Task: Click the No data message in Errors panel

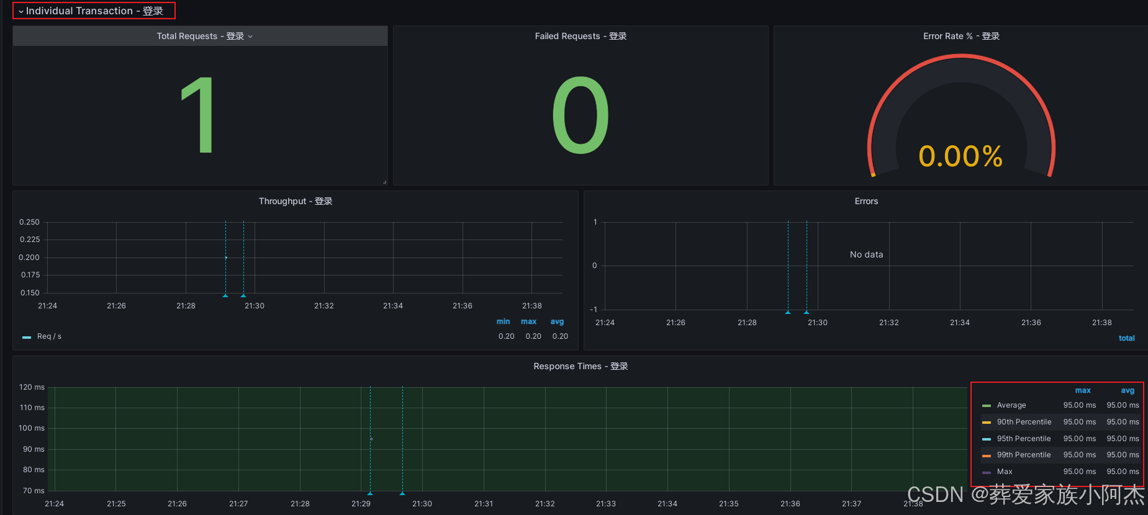Action: point(866,254)
